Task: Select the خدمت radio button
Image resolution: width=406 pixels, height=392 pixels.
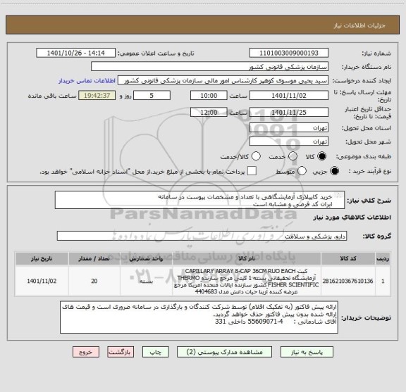Action: click(x=293, y=156)
